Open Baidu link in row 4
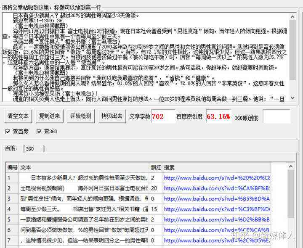 217,209
